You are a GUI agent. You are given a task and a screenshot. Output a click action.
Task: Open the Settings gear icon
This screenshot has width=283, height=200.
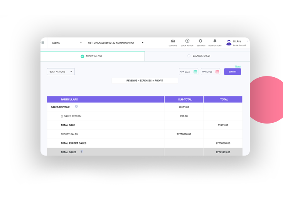200,41
